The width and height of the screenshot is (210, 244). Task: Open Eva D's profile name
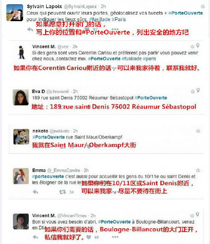pos(39,91)
